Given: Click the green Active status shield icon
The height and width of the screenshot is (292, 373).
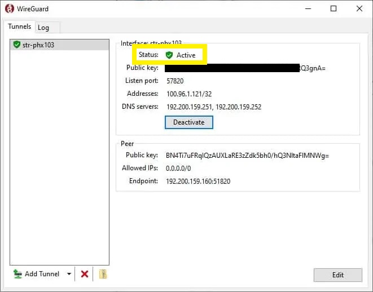Looking at the screenshot, I should (x=169, y=55).
